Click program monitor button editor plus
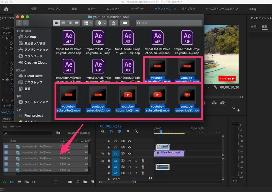Viewport: 272px width, 192px height. coord(239,110)
